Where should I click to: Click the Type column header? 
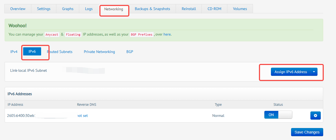[x=218, y=104]
